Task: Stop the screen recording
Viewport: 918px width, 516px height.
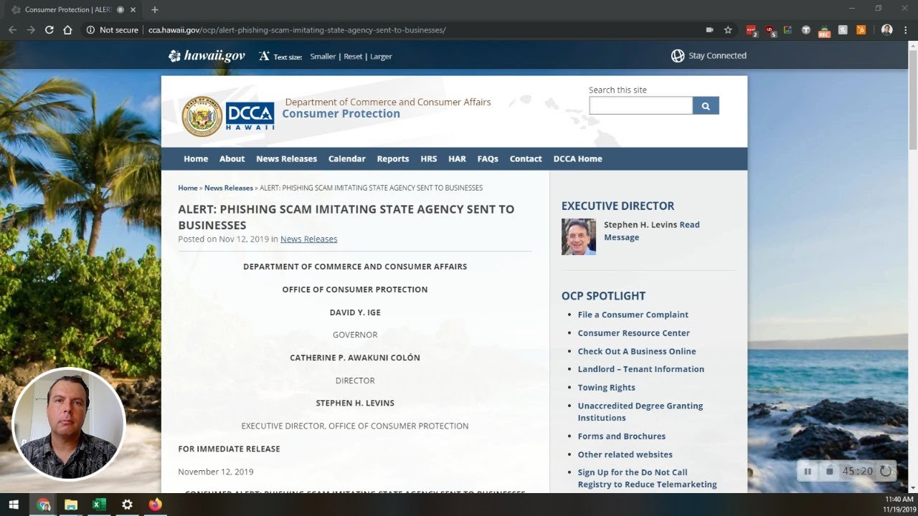Action: tap(830, 471)
